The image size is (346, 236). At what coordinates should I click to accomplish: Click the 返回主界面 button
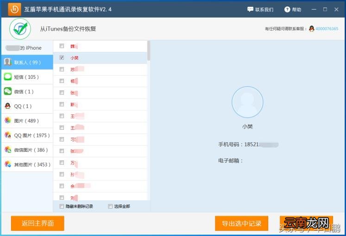38,223
